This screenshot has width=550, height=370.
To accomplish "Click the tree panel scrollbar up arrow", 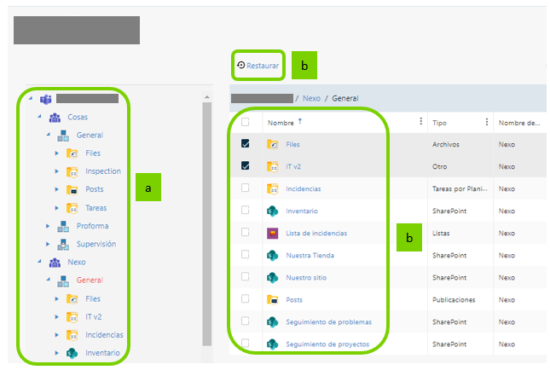I will click(x=207, y=97).
